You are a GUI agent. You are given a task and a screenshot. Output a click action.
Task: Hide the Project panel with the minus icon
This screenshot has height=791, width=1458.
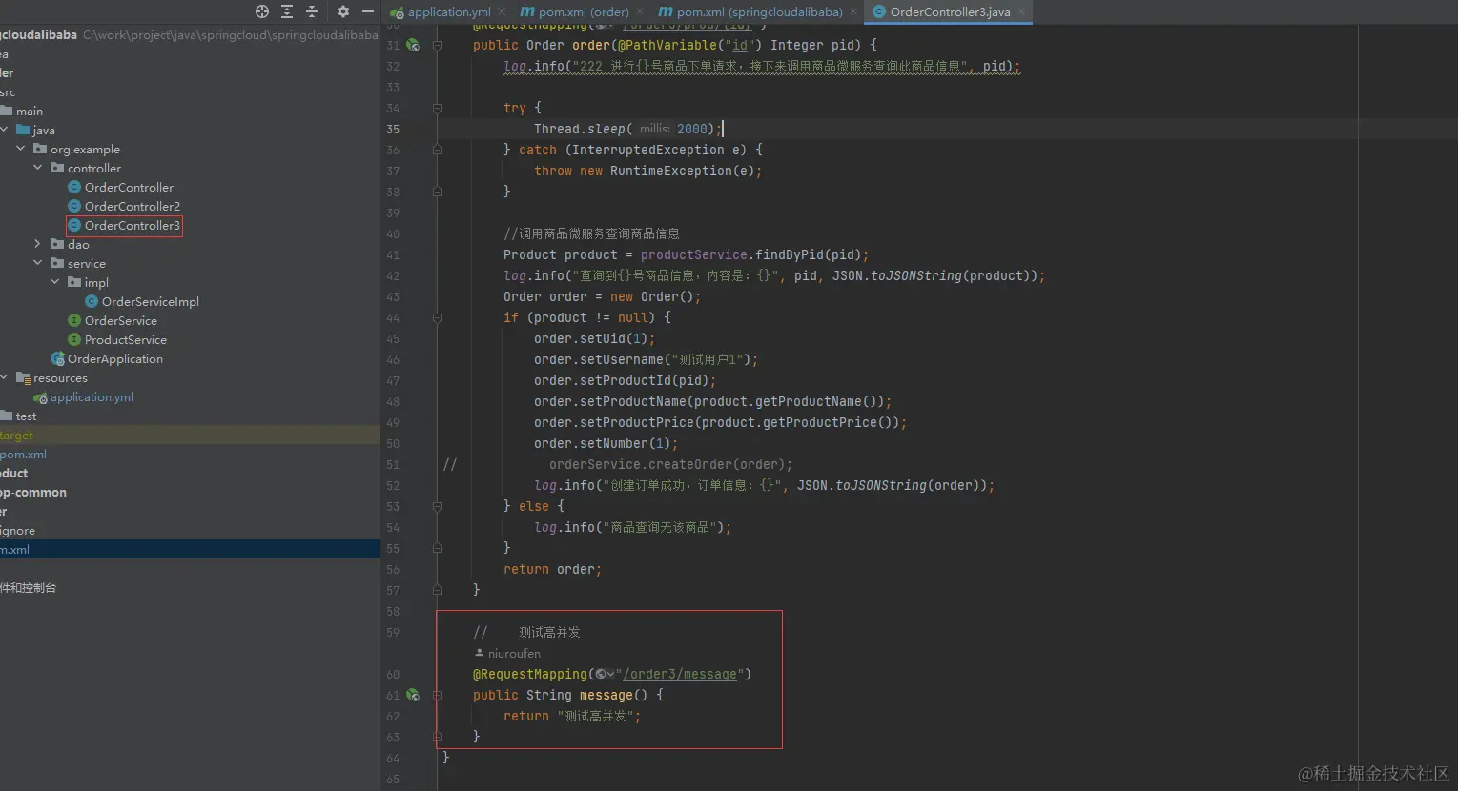368,11
